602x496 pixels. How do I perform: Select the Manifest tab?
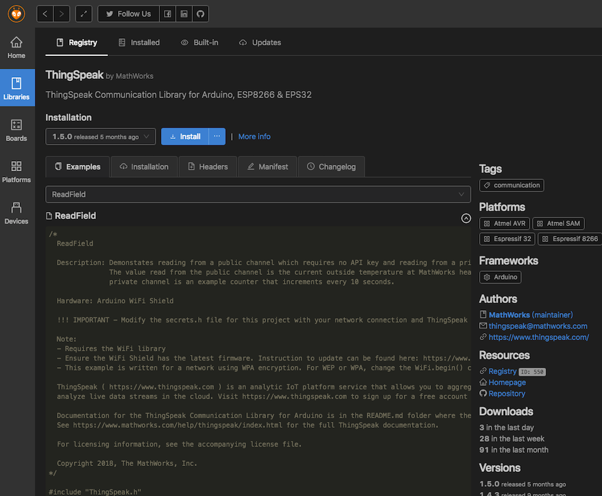267,167
